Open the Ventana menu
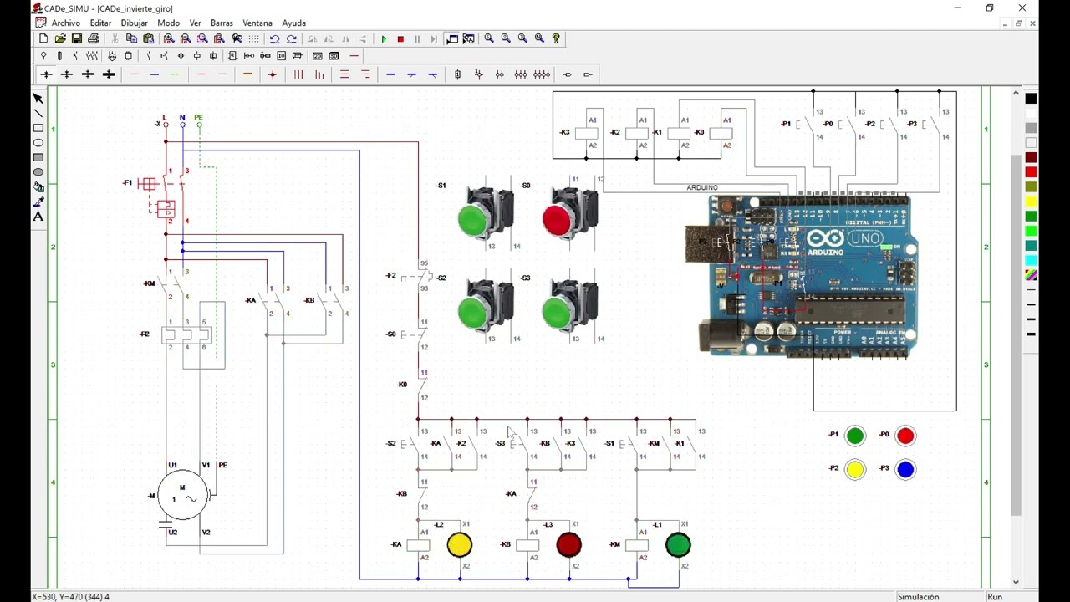The width and height of the screenshot is (1070, 602). click(257, 23)
